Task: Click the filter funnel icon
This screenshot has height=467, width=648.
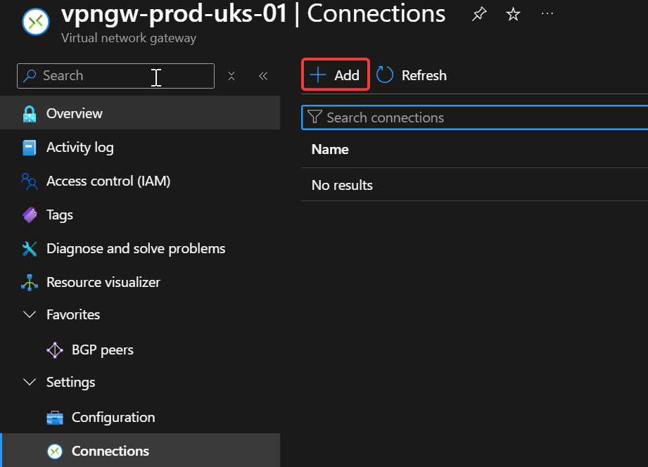Action: point(315,117)
